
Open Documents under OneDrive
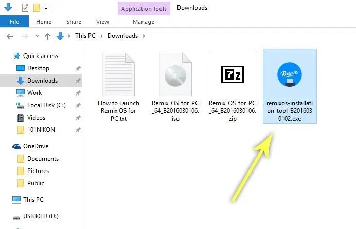click(x=43, y=158)
